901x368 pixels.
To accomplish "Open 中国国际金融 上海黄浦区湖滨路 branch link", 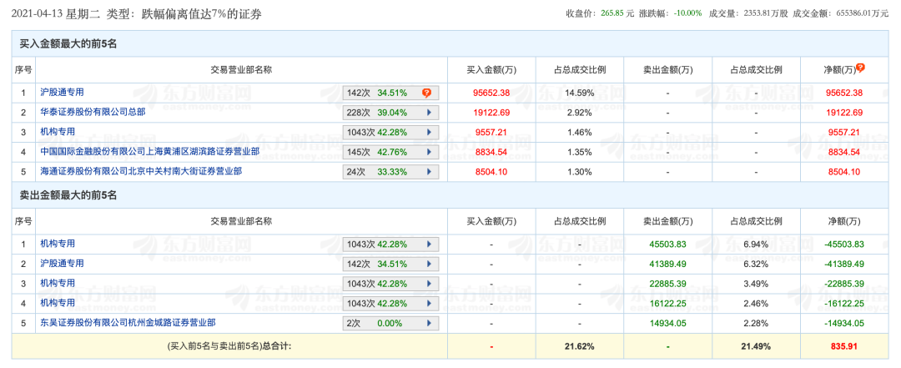I will coord(149,151).
